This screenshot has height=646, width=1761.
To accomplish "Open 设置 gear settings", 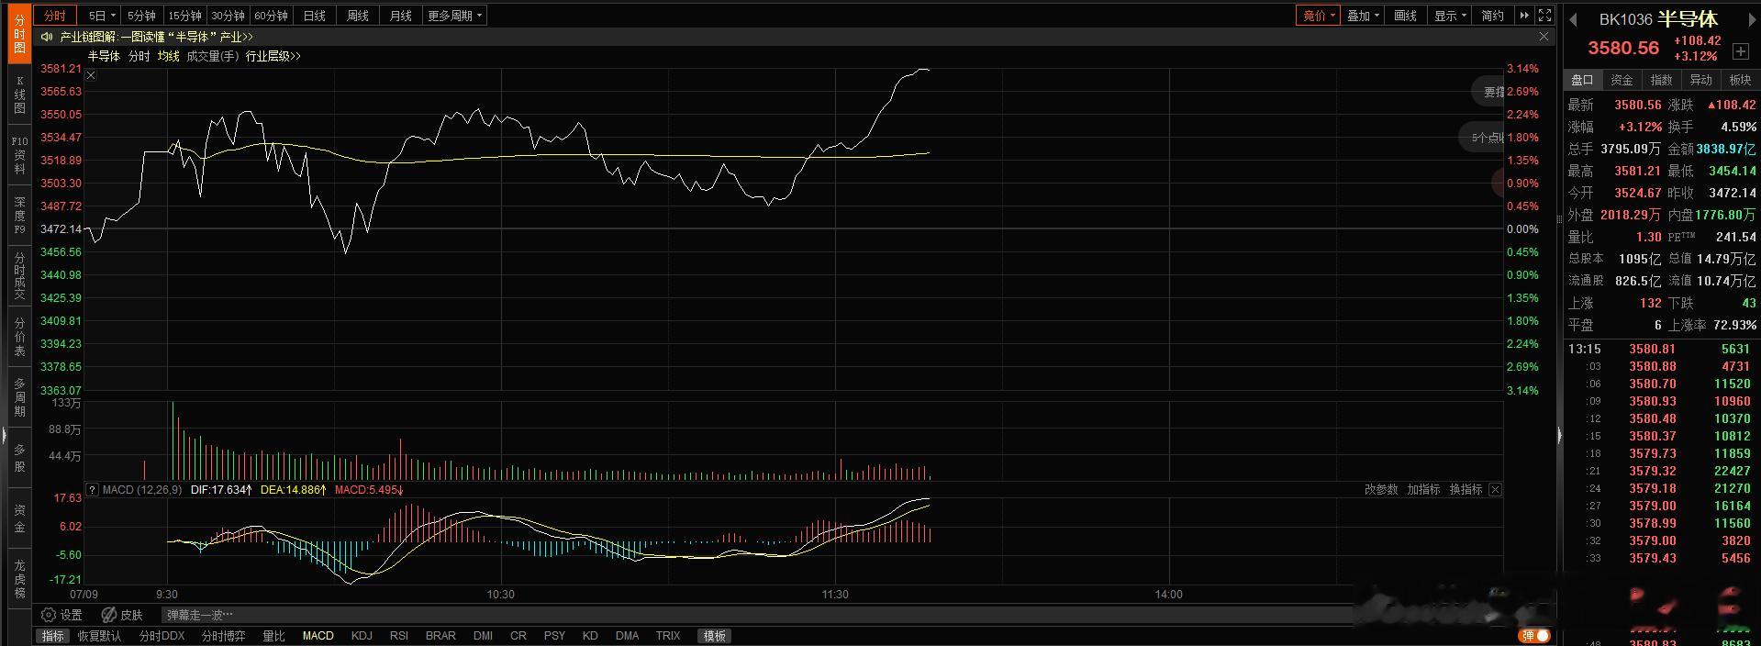I will (62, 615).
